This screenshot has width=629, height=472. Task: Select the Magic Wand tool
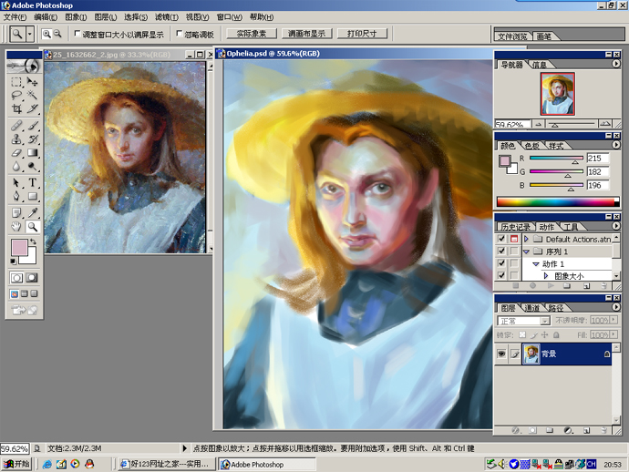point(32,95)
